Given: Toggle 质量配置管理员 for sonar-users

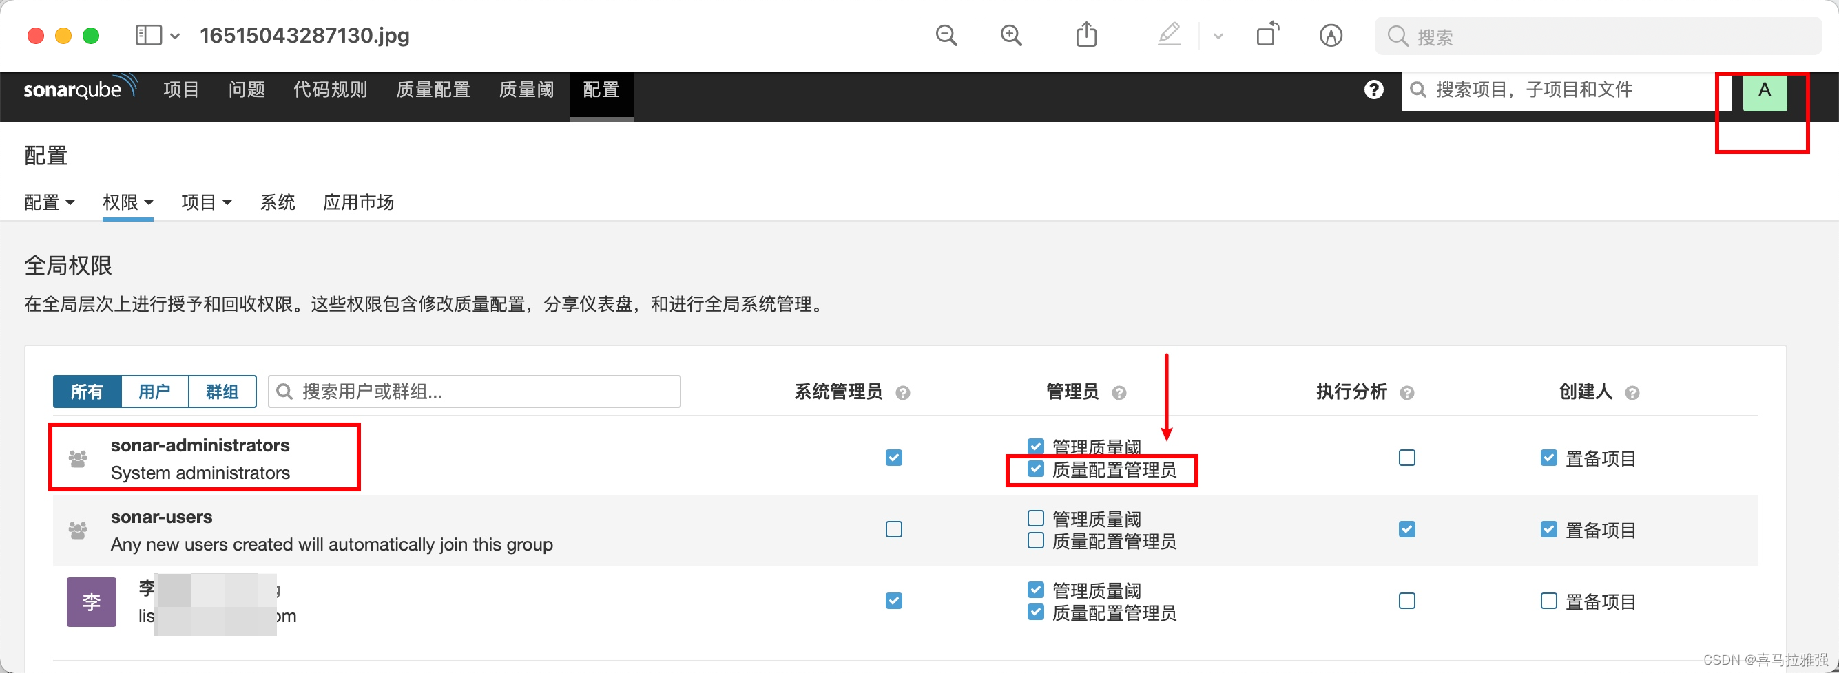Looking at the screenshot, I should [1036, 541].
